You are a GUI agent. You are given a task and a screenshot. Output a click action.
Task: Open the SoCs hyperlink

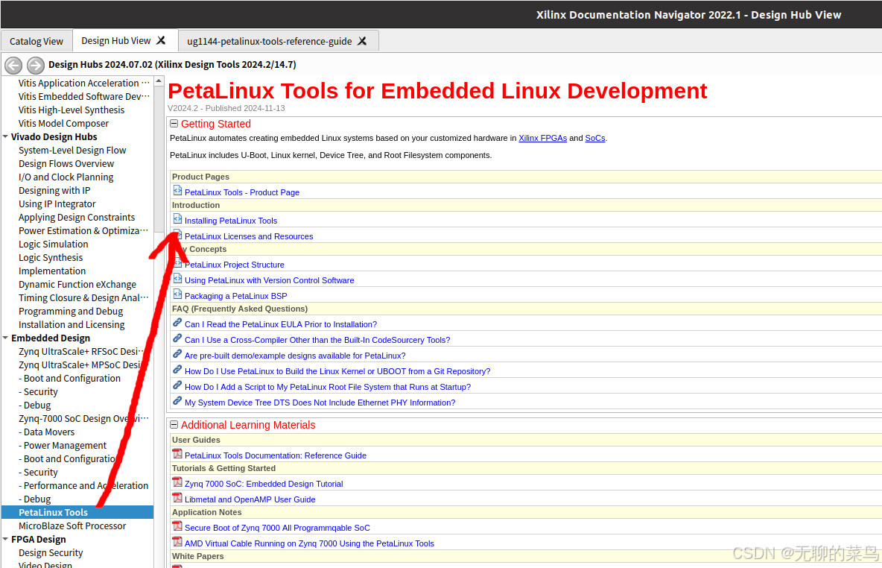[595, 138]
